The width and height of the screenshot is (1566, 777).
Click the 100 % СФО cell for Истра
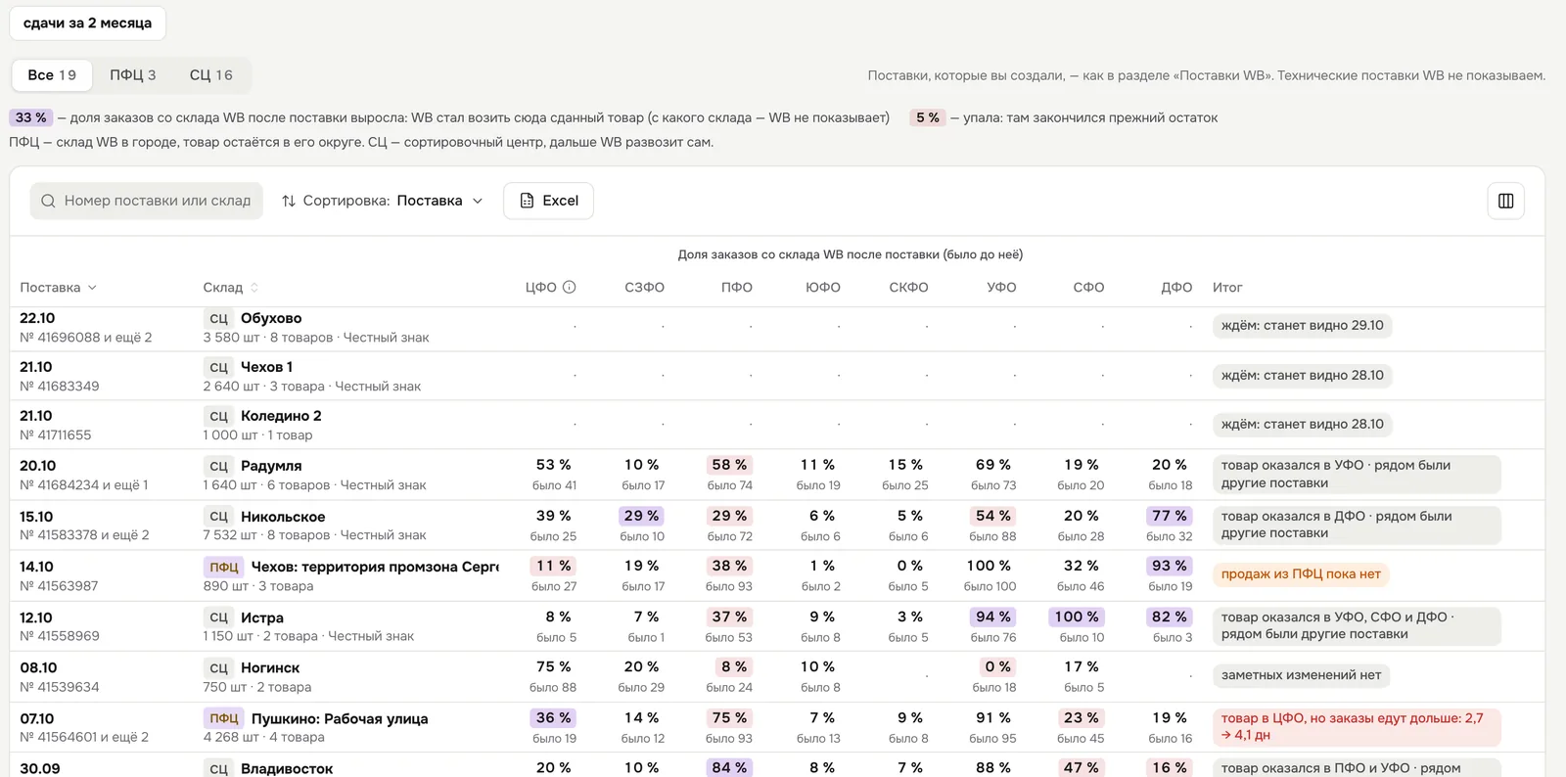click(x=1077, y=617)
